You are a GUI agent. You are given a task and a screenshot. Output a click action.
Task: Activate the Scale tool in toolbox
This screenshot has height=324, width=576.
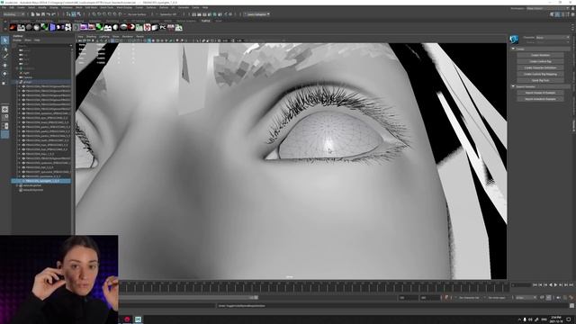(4, 83)
